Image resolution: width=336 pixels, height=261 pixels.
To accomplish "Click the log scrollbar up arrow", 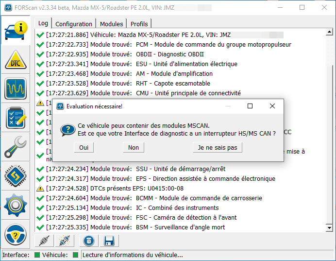I will coord(329,32).
